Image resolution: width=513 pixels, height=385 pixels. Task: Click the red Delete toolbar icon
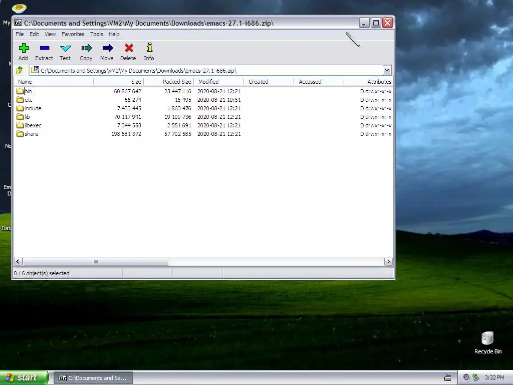tap(129, 48)
